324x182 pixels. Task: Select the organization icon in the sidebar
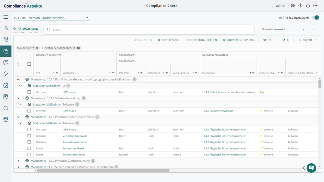pyautogui.click(x=6, y=28)
